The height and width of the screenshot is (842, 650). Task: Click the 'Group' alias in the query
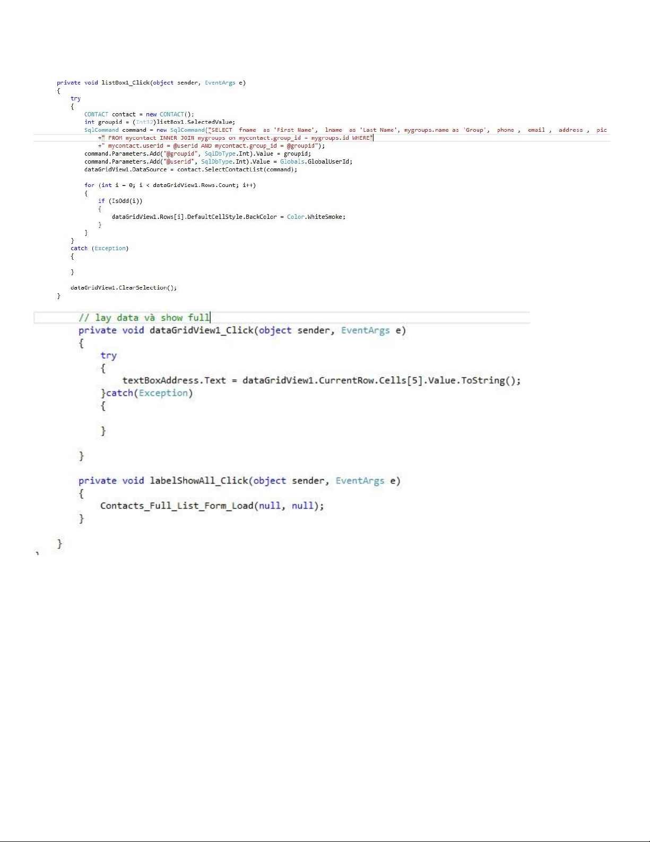(475, 130)
